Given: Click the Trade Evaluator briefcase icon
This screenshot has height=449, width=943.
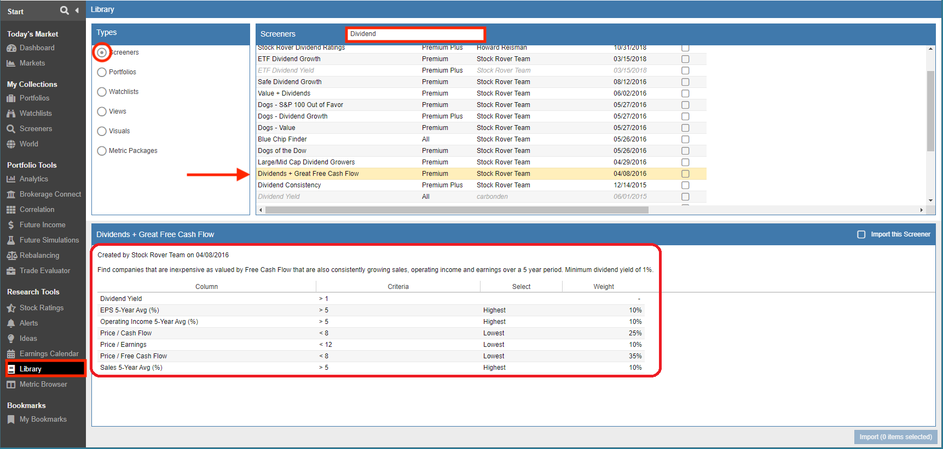Looking at the screenshot, I should point(11,271).
